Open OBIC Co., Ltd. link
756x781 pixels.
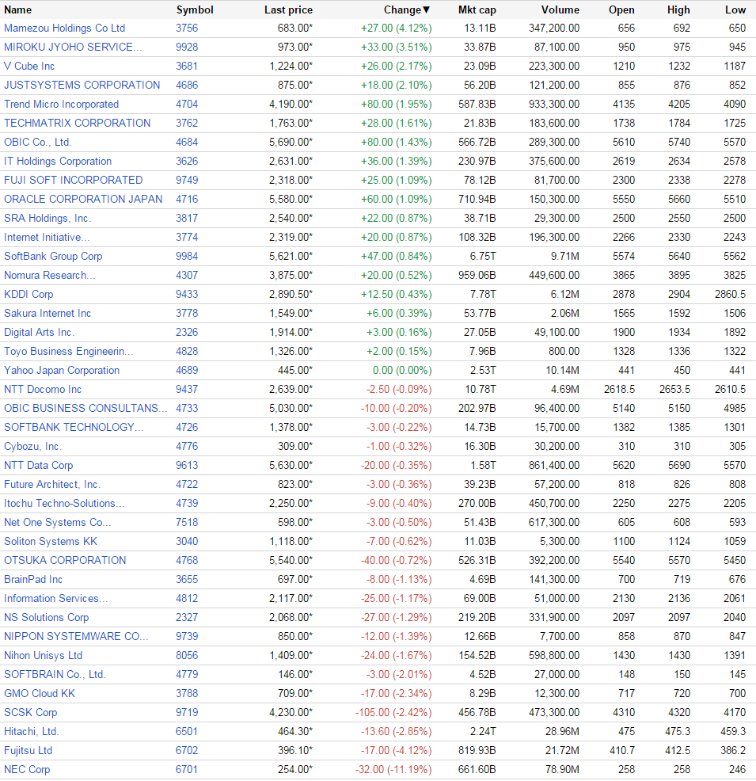[38, 143]
